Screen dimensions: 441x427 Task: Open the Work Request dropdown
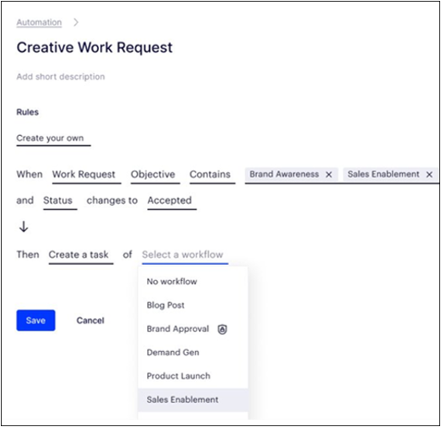[x=87, y=175]
